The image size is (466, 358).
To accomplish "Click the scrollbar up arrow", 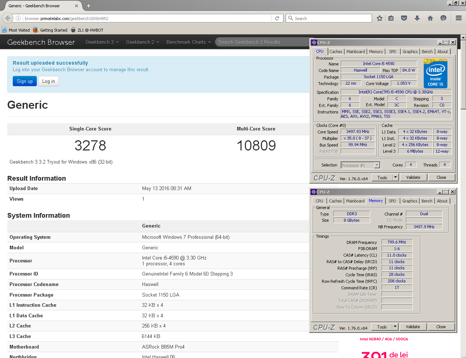I will click(x=463, y=37).
